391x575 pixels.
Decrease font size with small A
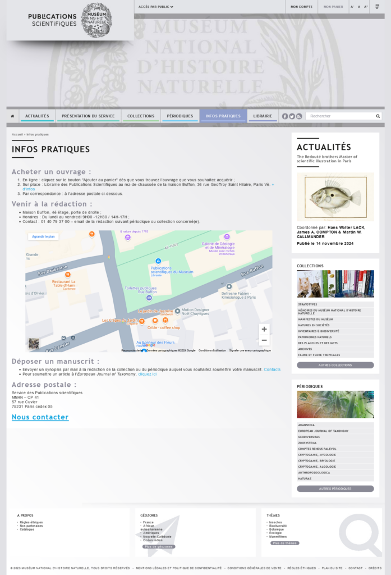pos(352,7)
